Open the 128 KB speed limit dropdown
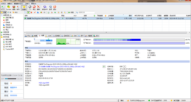This screenshot has width=191, height=102. (x=49, y=43)
